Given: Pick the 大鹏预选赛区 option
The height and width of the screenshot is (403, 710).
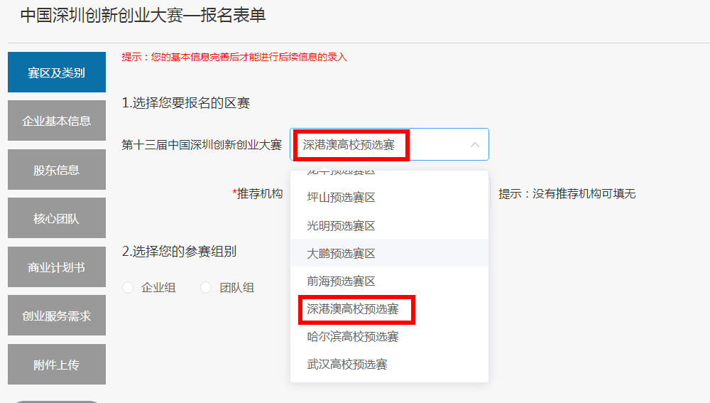Looking at the screenshot, I should [341, 253].
